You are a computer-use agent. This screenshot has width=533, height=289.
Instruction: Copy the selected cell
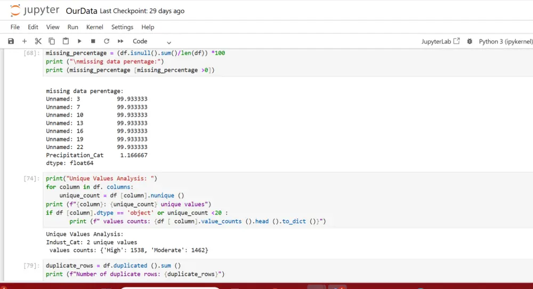pyautogui.click(x=52, y=41)
